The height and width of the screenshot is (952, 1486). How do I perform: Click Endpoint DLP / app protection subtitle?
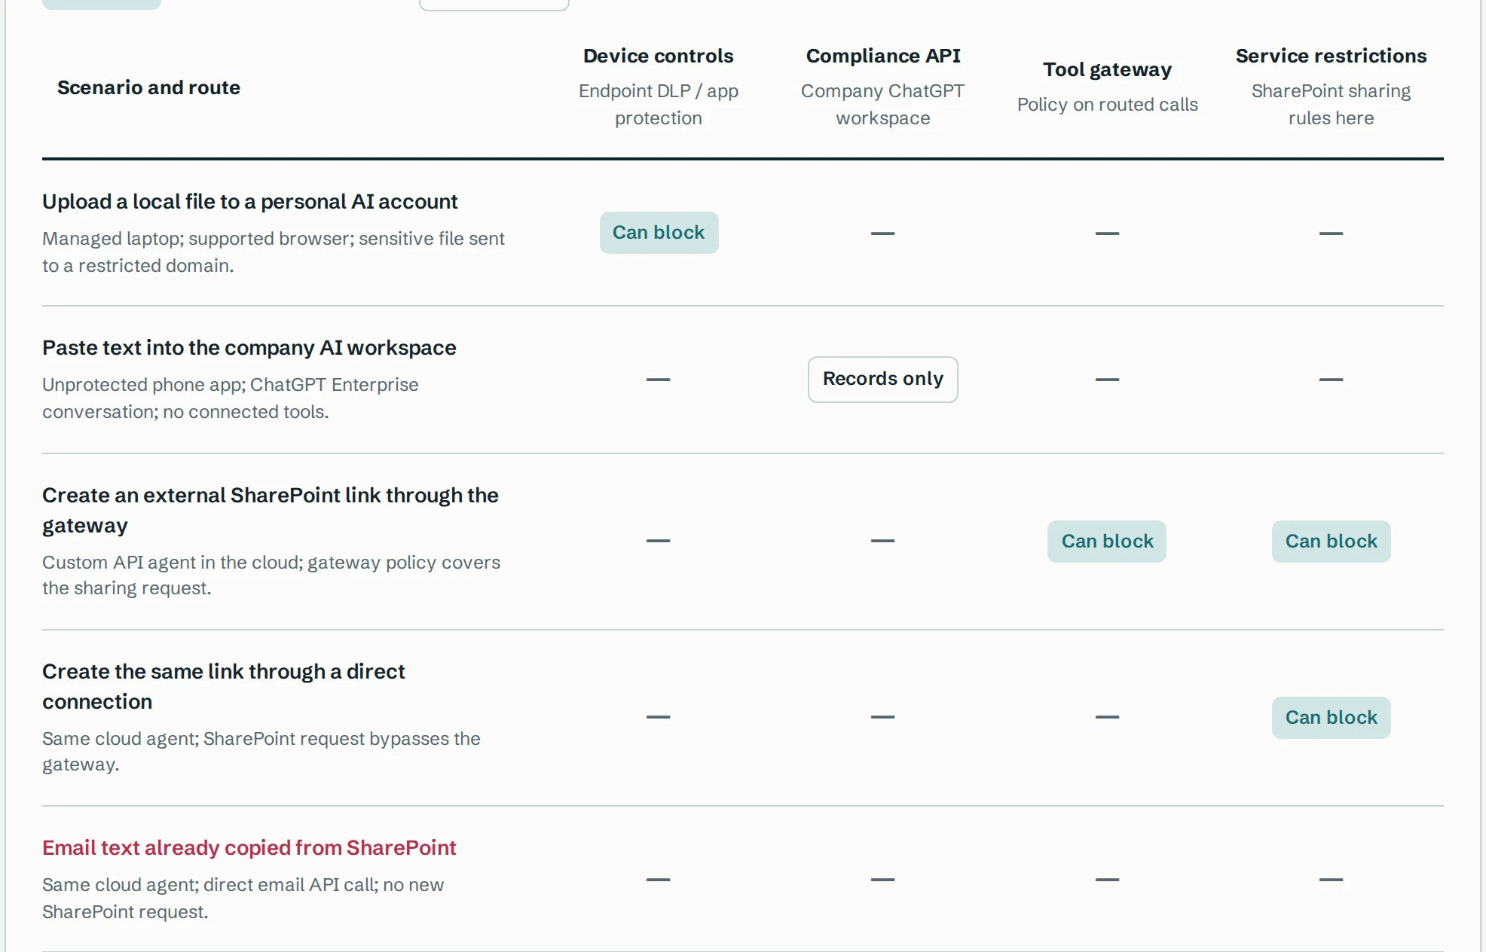pyautogui.click(x=659, y=105)
